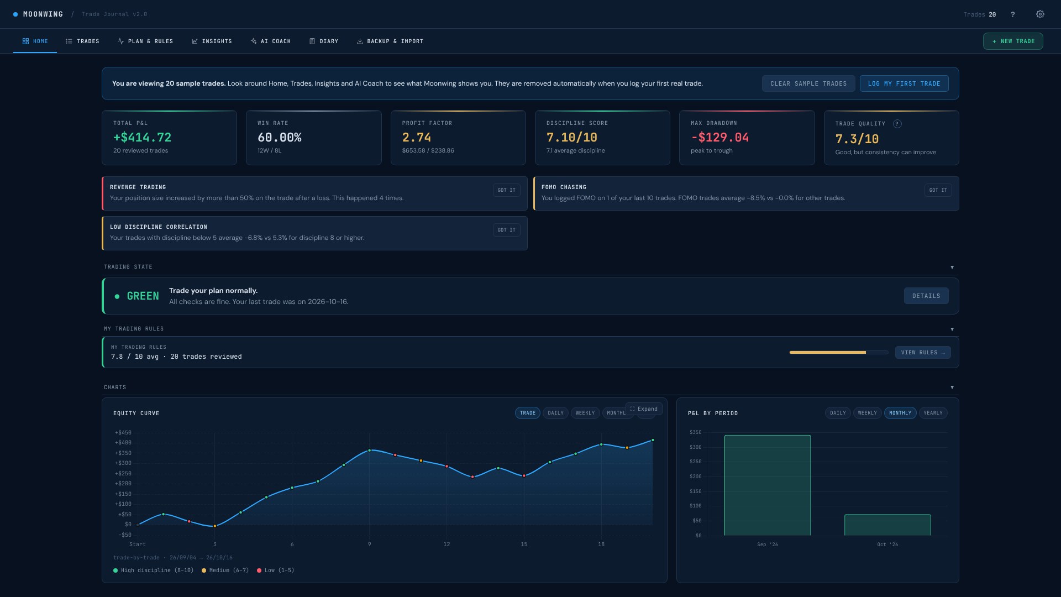The width and height of the screenshot is (1061, 597).
Task: Click the AI Coach sparkle icon
Action: [254, 41]
